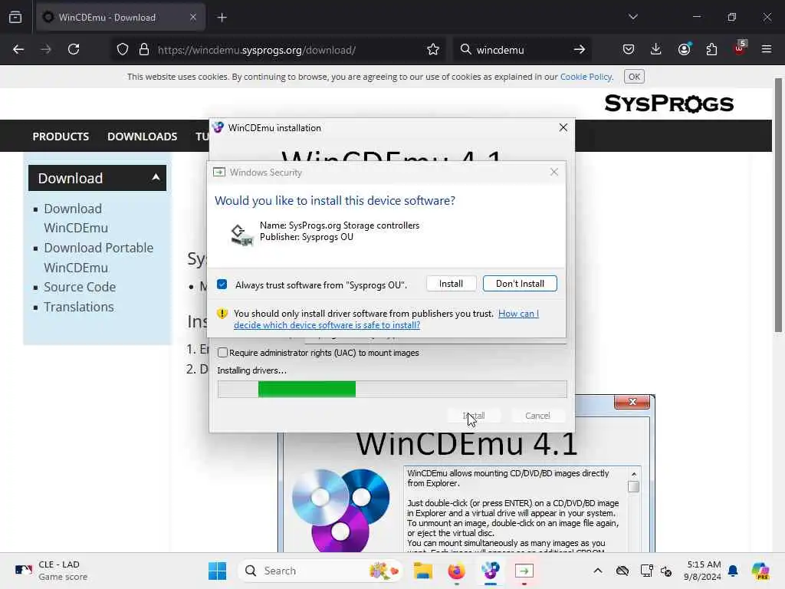Viewport: 785px width, 589px height.
Task: Close the Windows Security dialog
Action: (x=553, y=172)
